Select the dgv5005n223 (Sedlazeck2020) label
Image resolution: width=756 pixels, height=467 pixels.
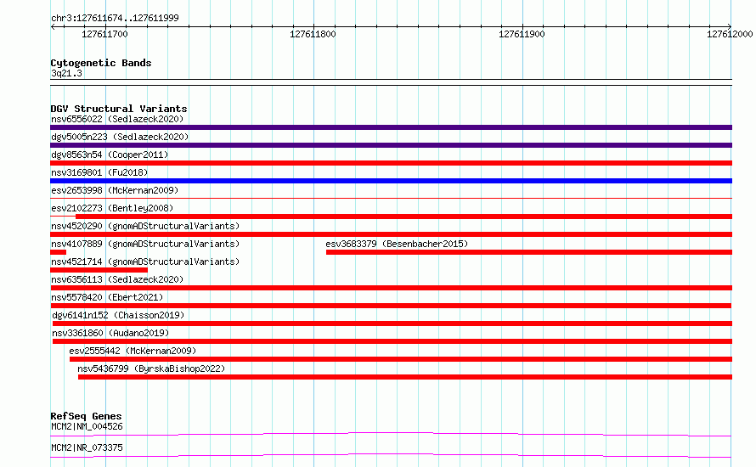(x=120, y=137)
